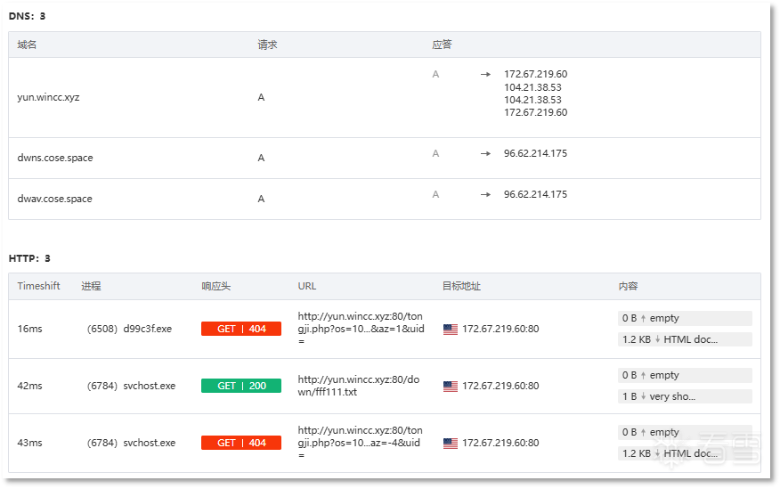Click the arrow icon in the dwav.cose.space row

(485, 194)
